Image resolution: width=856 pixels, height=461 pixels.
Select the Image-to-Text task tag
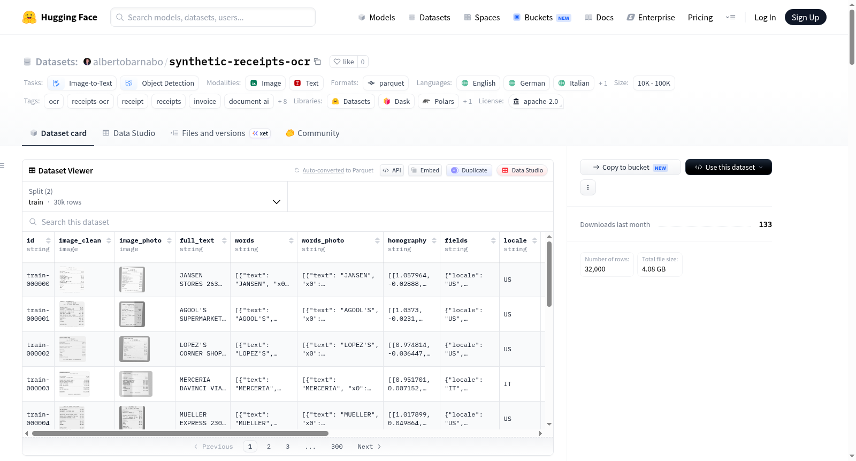click(82, 83)
